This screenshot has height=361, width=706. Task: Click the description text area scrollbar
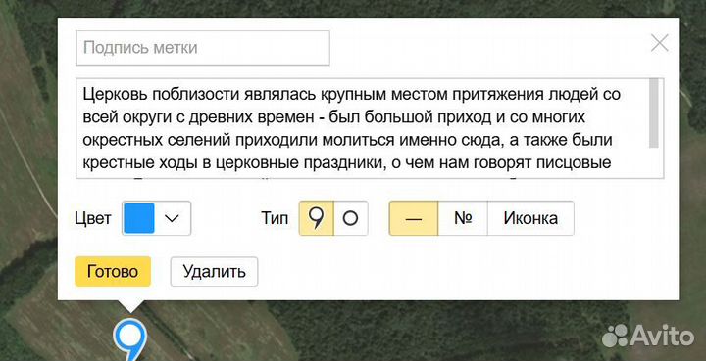point(654,113)
